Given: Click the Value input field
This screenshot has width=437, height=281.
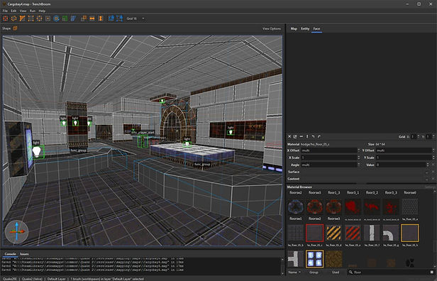Looking at the screenshot, I should coord(401,165).
